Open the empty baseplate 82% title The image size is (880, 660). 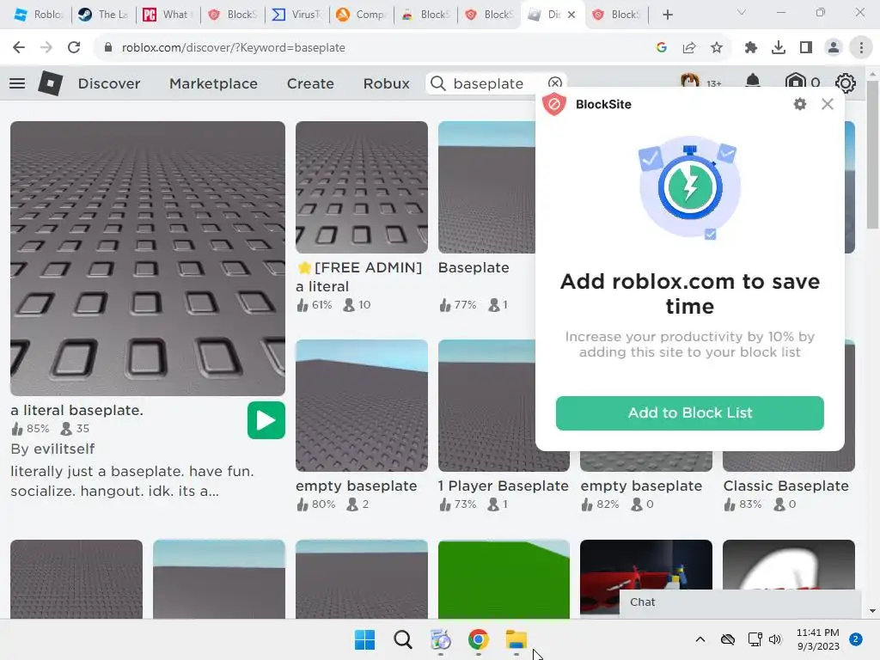[x=641, y=486]
